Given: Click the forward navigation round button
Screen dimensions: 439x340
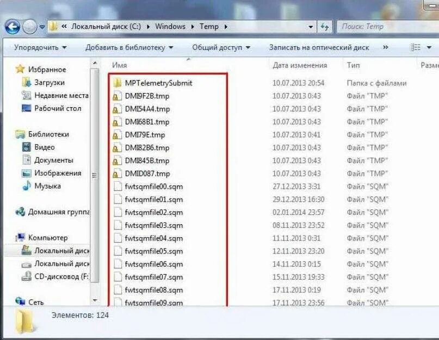Looking at the screenshot, I should click(30, 27).
